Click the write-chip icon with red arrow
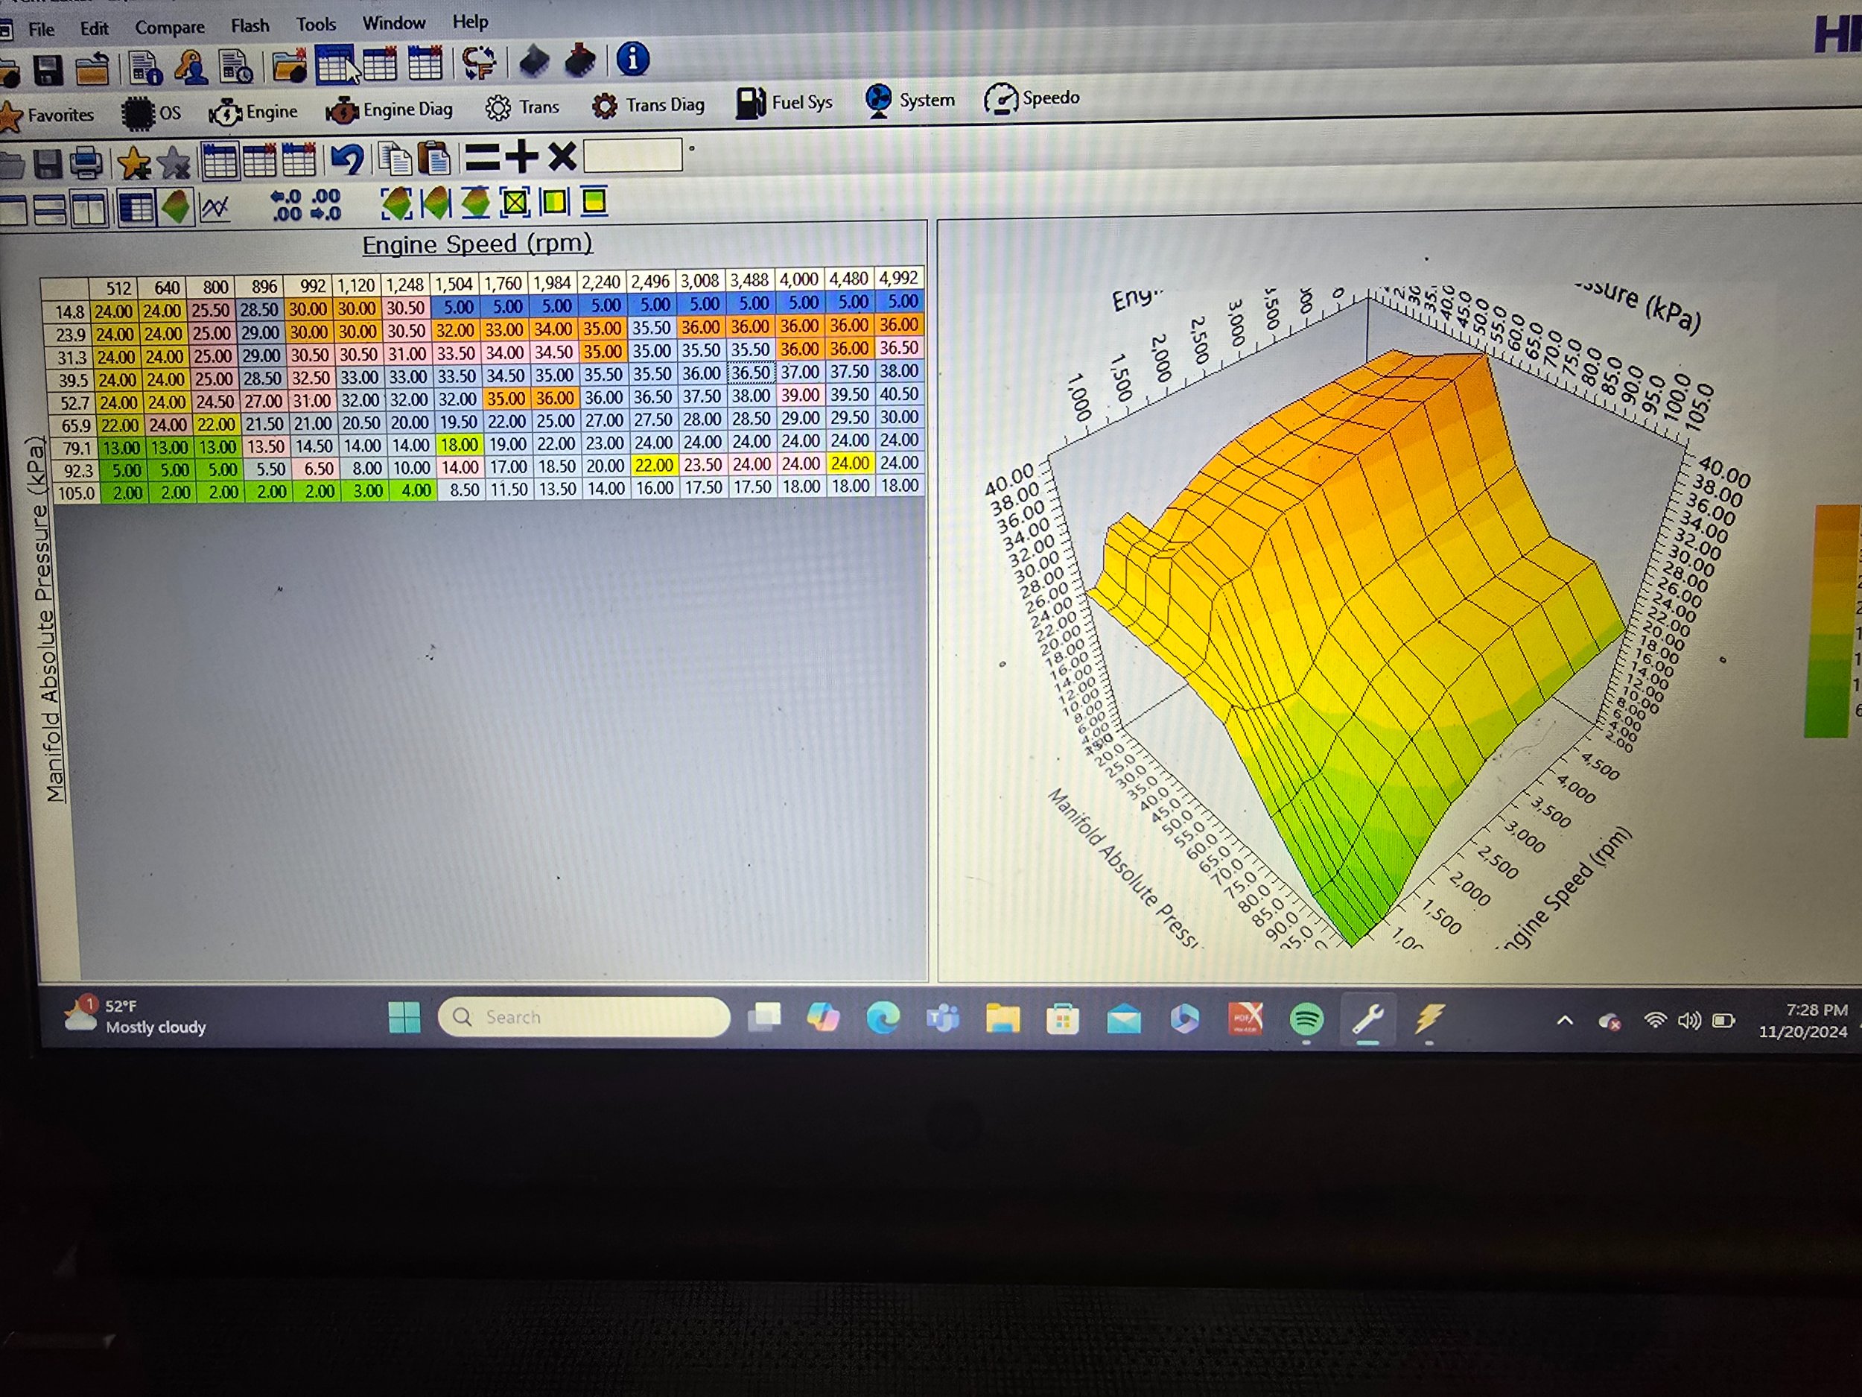Viewport: 1862px width, 1397px height. pos(580,60)
